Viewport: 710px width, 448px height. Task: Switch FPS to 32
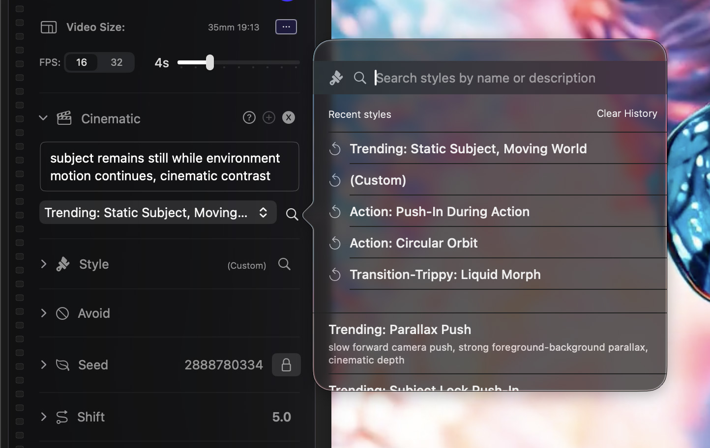coord(117,62)
